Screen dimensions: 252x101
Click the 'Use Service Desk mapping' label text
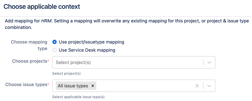(87, 50)
